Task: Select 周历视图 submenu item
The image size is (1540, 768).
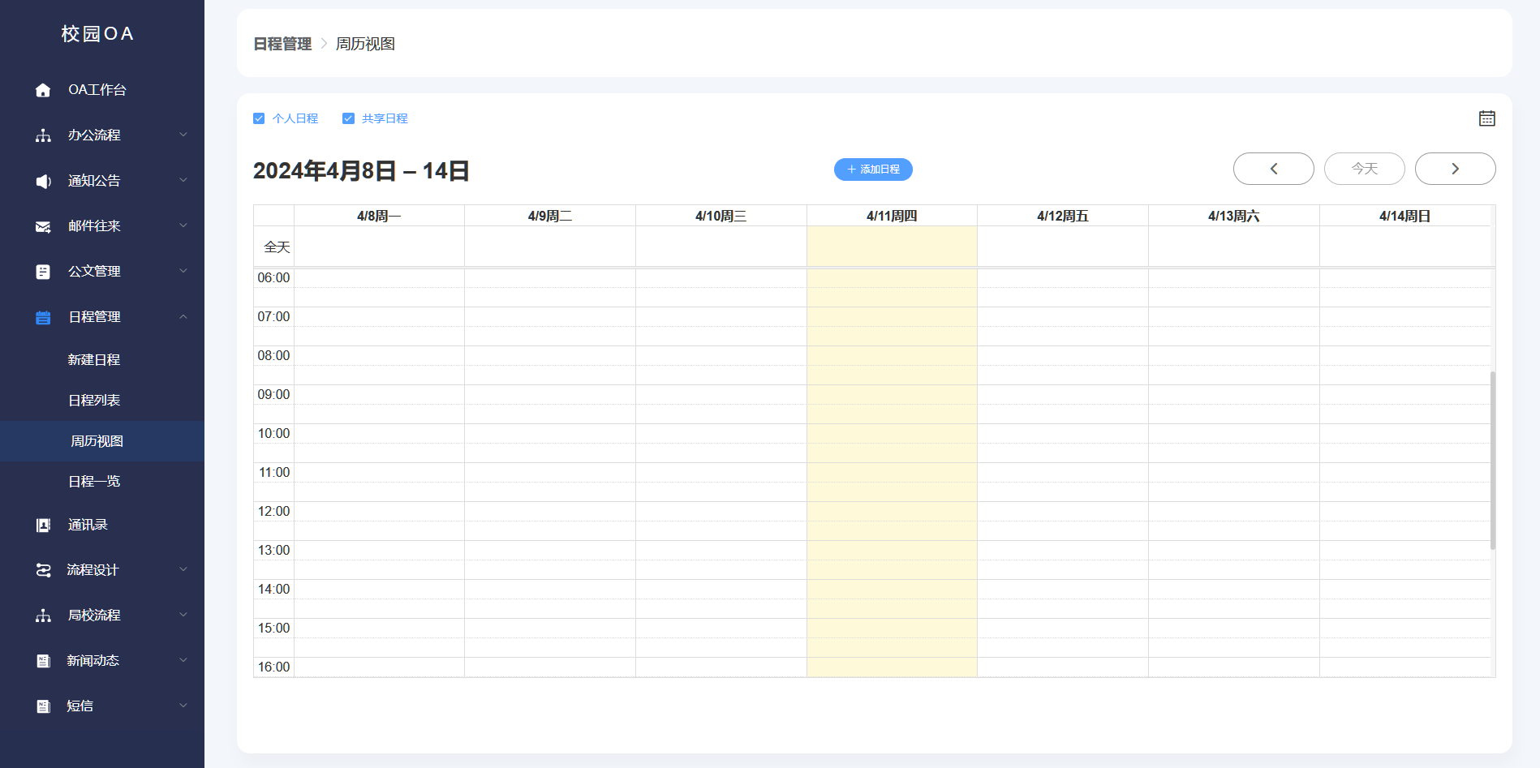Action: point(102,441)
